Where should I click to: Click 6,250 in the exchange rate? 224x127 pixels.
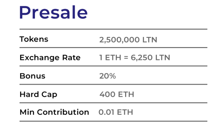[141, 58]
